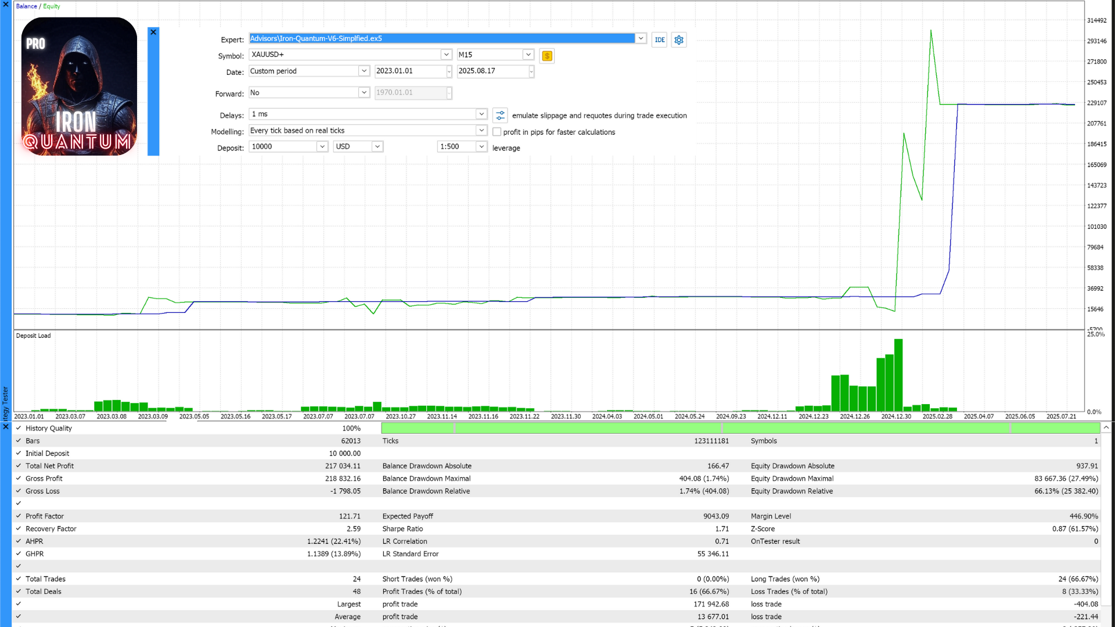Open expert settings gear icon
The height and width of the screenshot is (627, 1115).
(679, 39)
